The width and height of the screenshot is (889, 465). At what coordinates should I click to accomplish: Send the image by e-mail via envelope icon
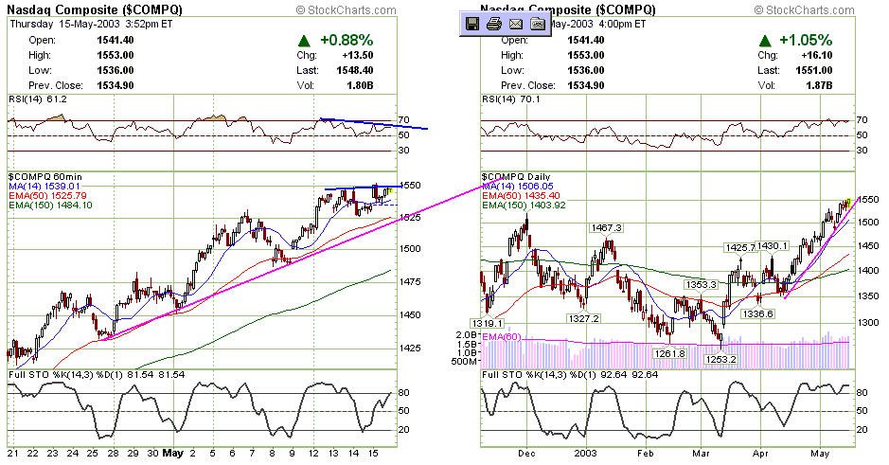tap(515, 24)
